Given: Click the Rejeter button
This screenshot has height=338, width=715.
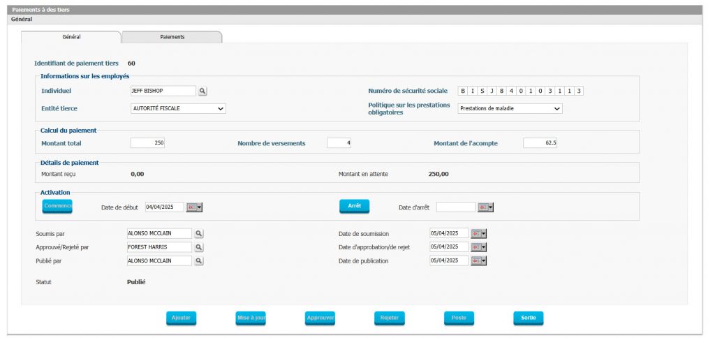Looking at the screenshot, I should coord(390,318).
